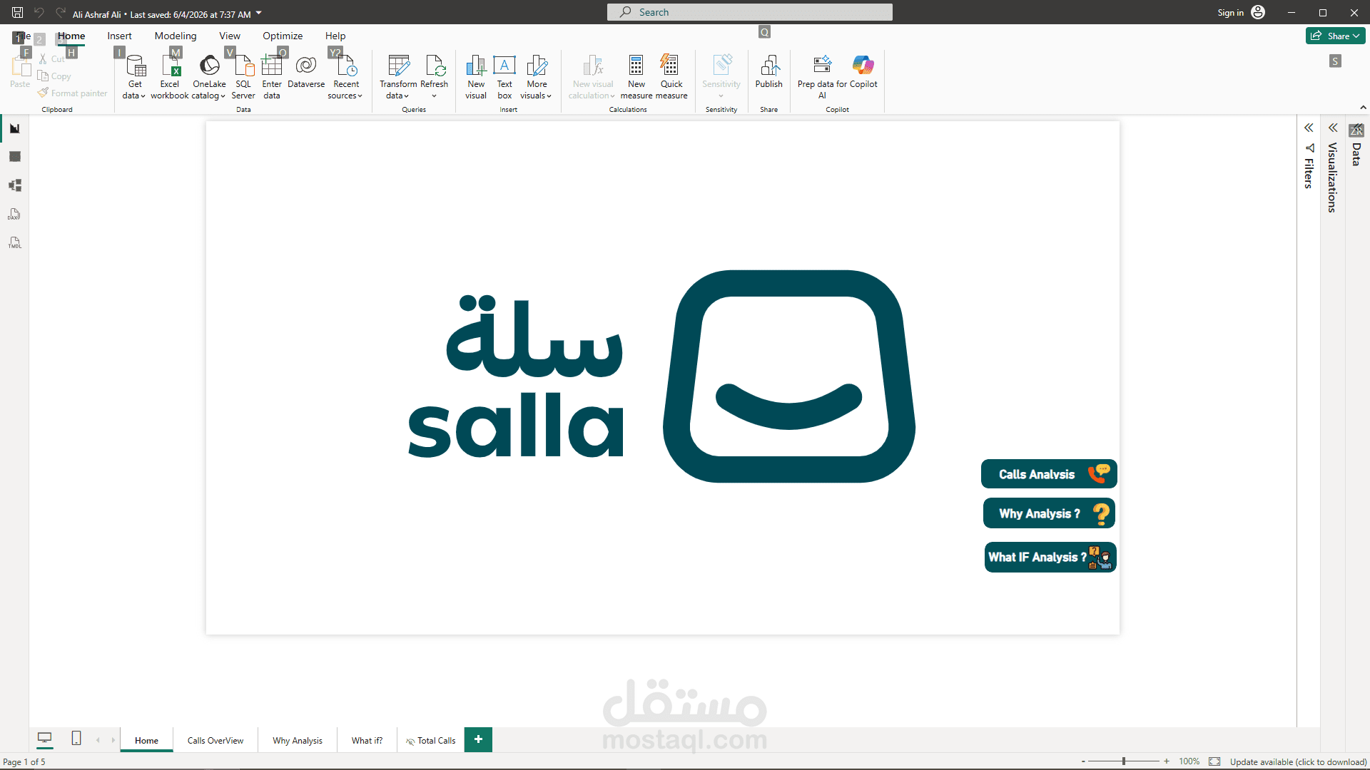Open Enter data table dialog
The image size is (1370, 770).
coord(272,77)
